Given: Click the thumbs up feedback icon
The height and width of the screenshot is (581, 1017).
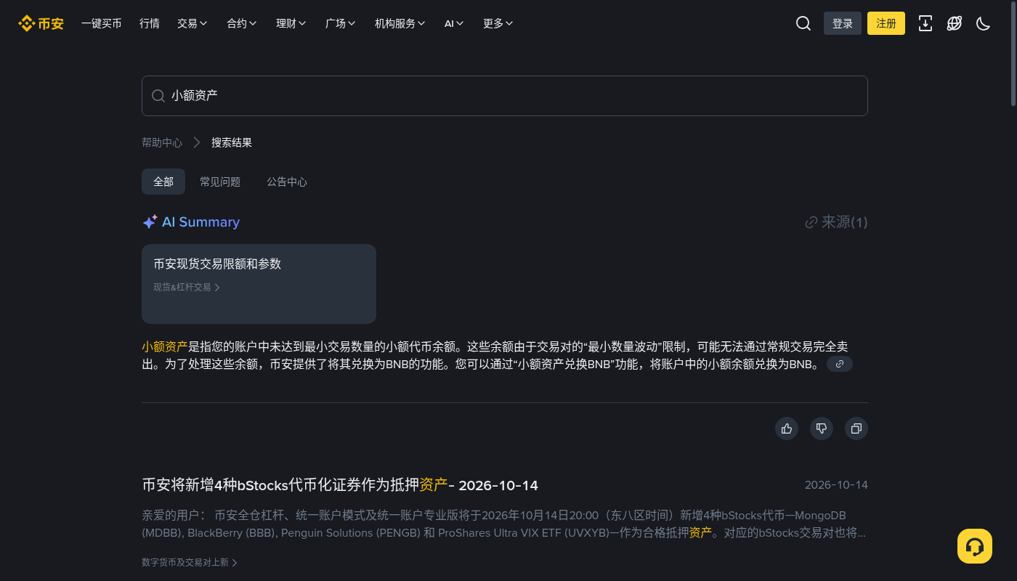Looking at the screenshot, I should coord(787,428).
